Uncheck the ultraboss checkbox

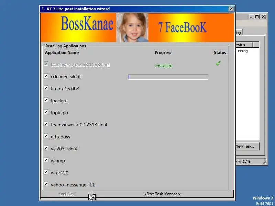point(46,136)
